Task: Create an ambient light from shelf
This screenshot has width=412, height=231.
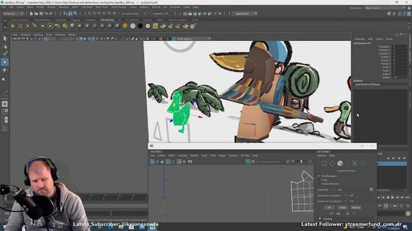Action: [13, 26]
